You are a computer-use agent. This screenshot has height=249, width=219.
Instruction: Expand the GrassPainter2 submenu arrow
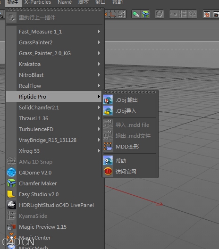point(99,42)
